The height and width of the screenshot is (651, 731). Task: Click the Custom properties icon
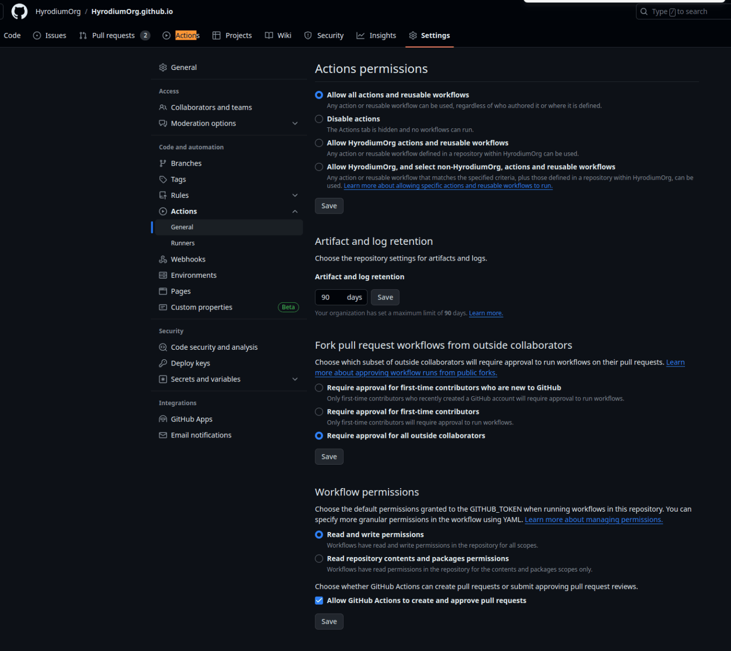pos(163,307)
